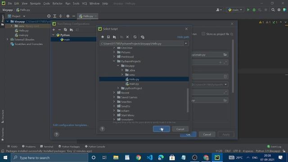Open the File menu
Screen dimensions: 288x162
click(10, 4)
